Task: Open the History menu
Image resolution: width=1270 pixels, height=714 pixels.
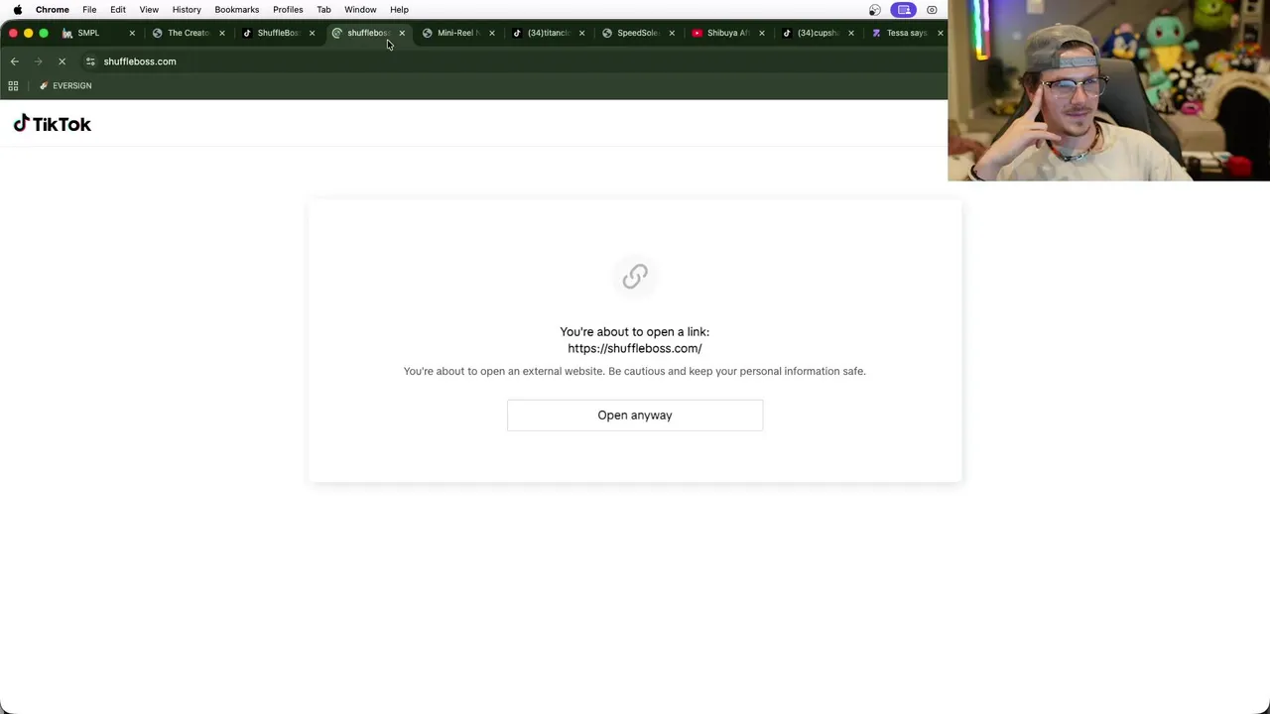Action: coord(187,10)
